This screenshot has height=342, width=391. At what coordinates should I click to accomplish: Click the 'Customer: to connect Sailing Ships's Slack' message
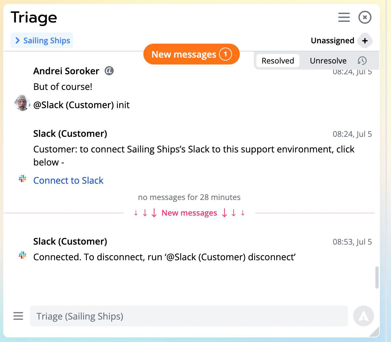pos(194,156)
